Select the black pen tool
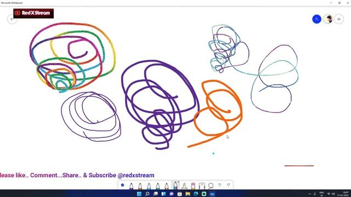 (131, 186)
